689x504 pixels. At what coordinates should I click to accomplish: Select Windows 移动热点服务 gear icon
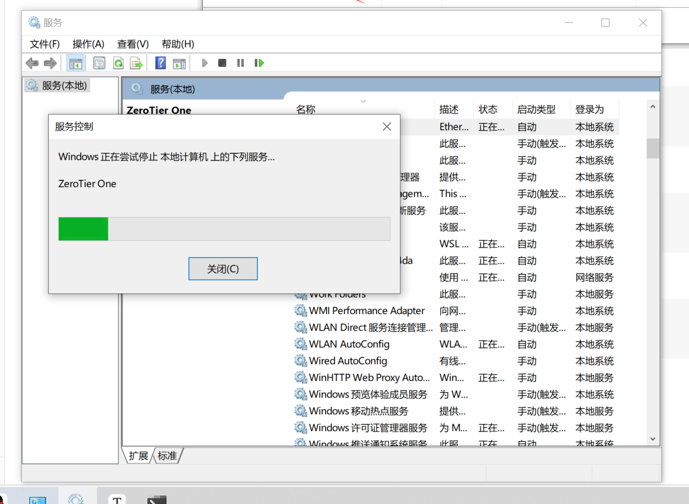301,411
